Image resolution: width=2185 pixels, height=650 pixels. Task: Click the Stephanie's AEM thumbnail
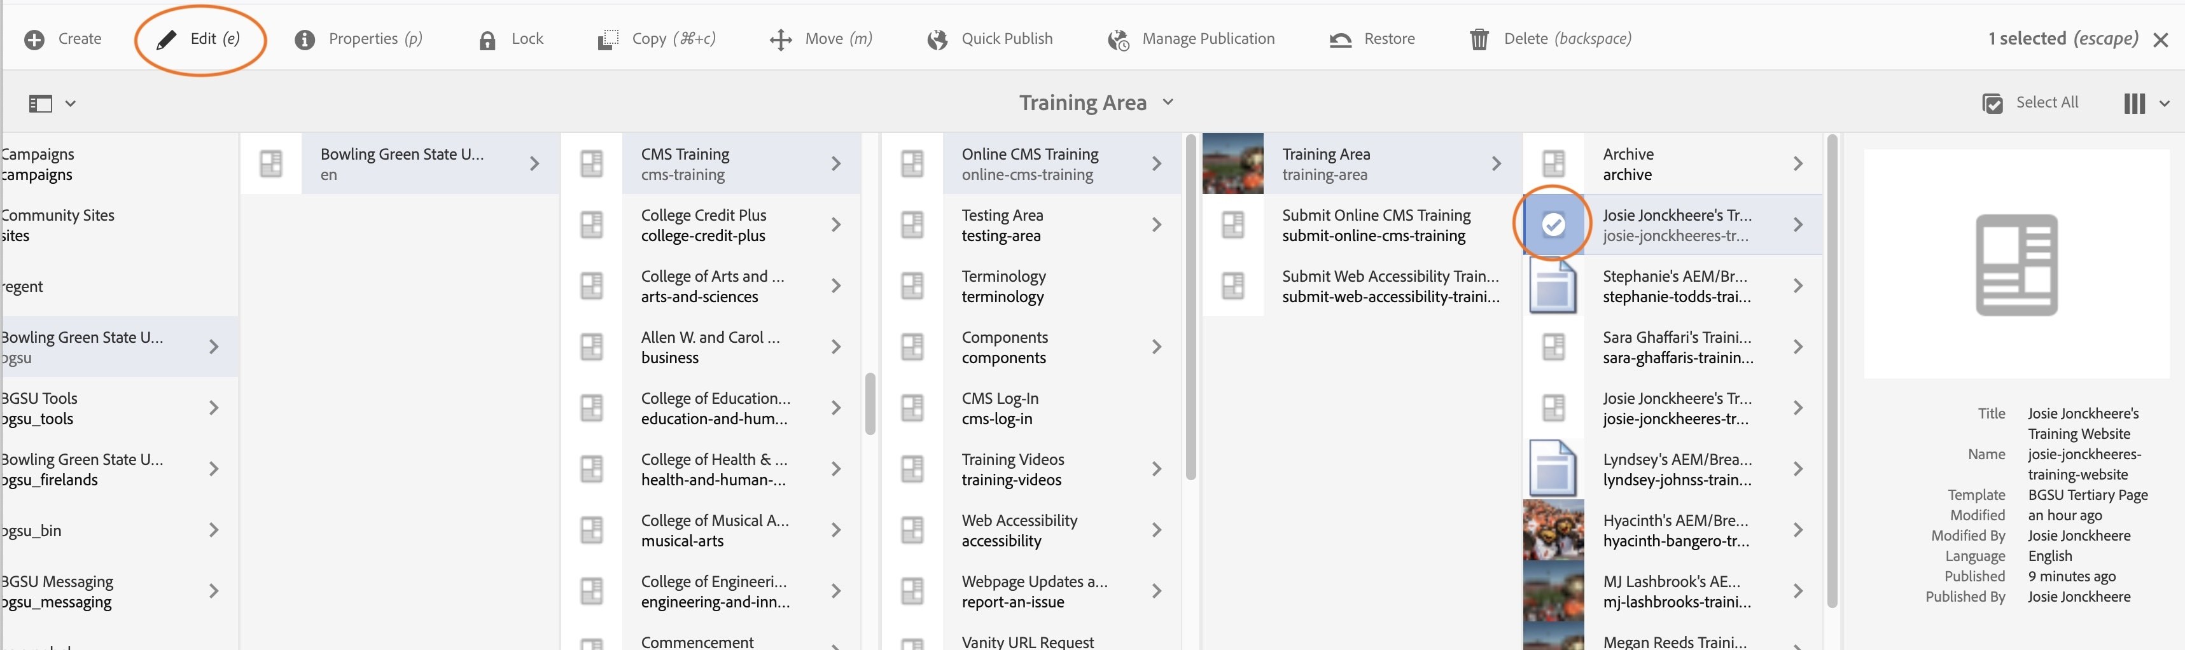(x=1553, y=286)
